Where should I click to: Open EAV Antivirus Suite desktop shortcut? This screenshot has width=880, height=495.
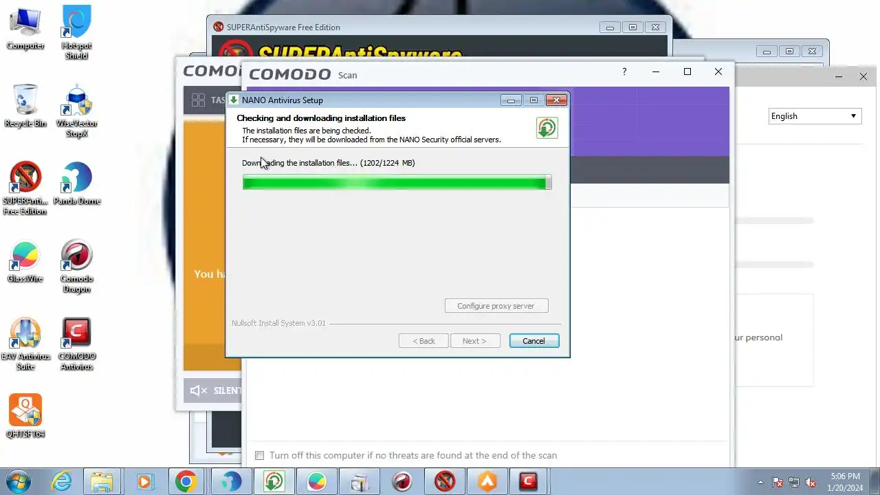(25, 344)
